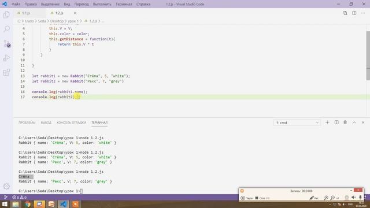Open the Терминал menu

point(124,4)
